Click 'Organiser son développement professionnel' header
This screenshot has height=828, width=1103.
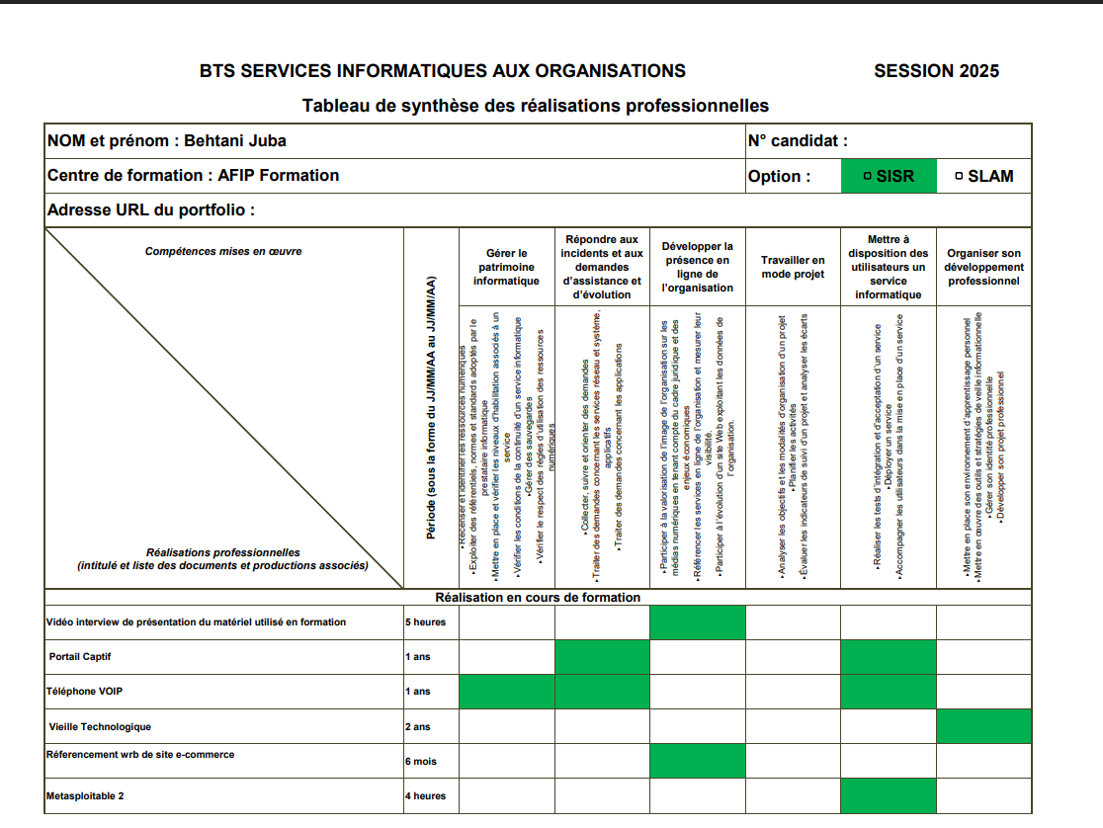(983, 267)
